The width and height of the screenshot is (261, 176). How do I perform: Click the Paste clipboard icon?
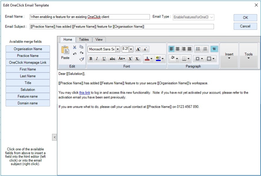pyautogui.click(x=65, y=50)
